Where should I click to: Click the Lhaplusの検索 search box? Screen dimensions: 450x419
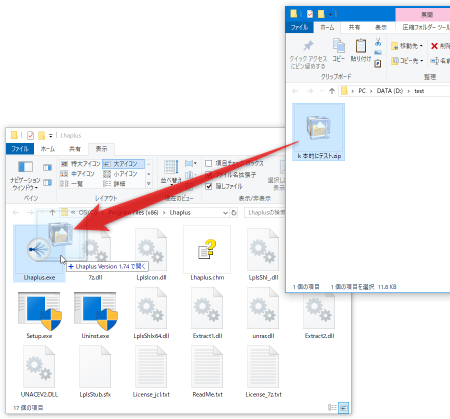[265, 212]
